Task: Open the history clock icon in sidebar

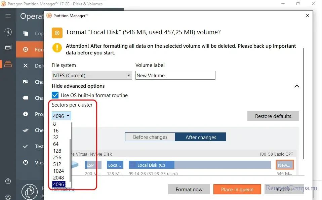Action: click(x=8, y=32)
